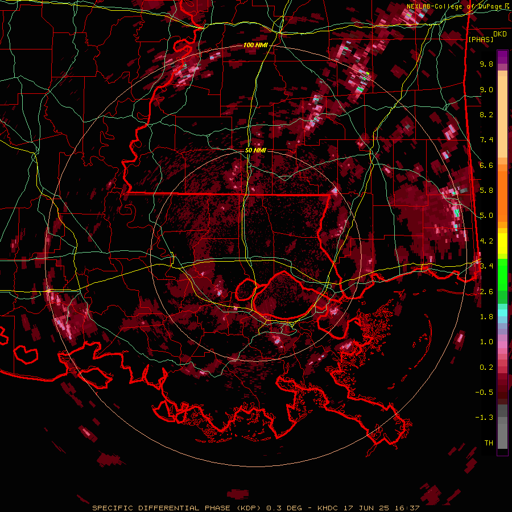Select the 2.6 value on the color scale
The image size is (512, 512).
click(486, 292)
